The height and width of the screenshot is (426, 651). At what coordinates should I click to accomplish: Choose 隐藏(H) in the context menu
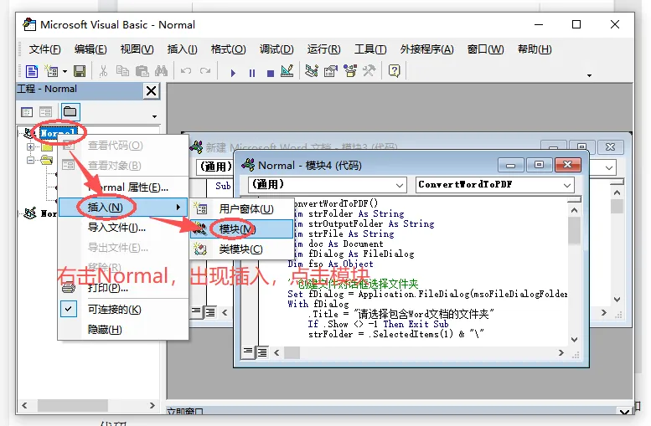tap(123, 330)
